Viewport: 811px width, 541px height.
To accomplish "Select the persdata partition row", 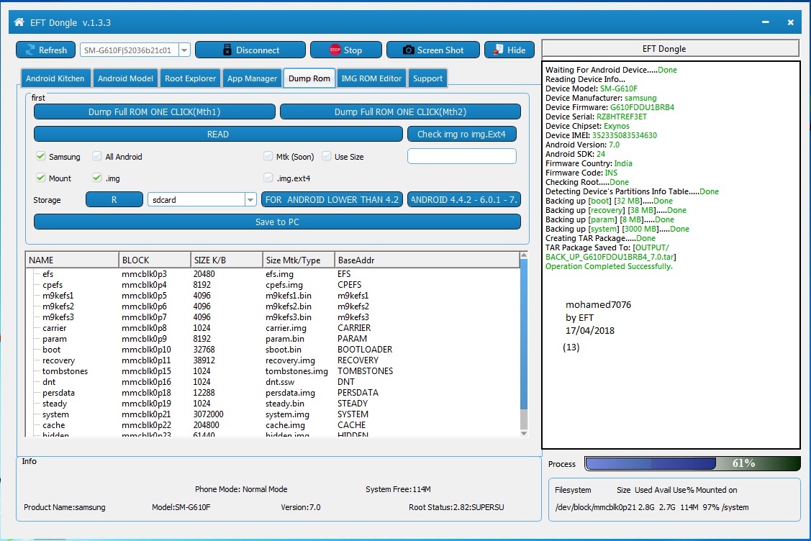I will coord(273,393).
